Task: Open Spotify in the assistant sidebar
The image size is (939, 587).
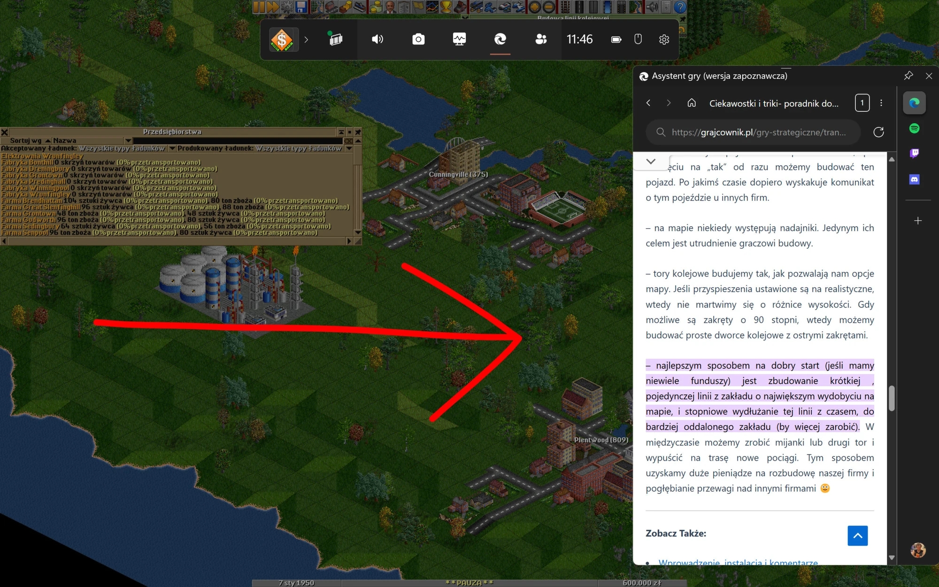Action: coord(914,128)
